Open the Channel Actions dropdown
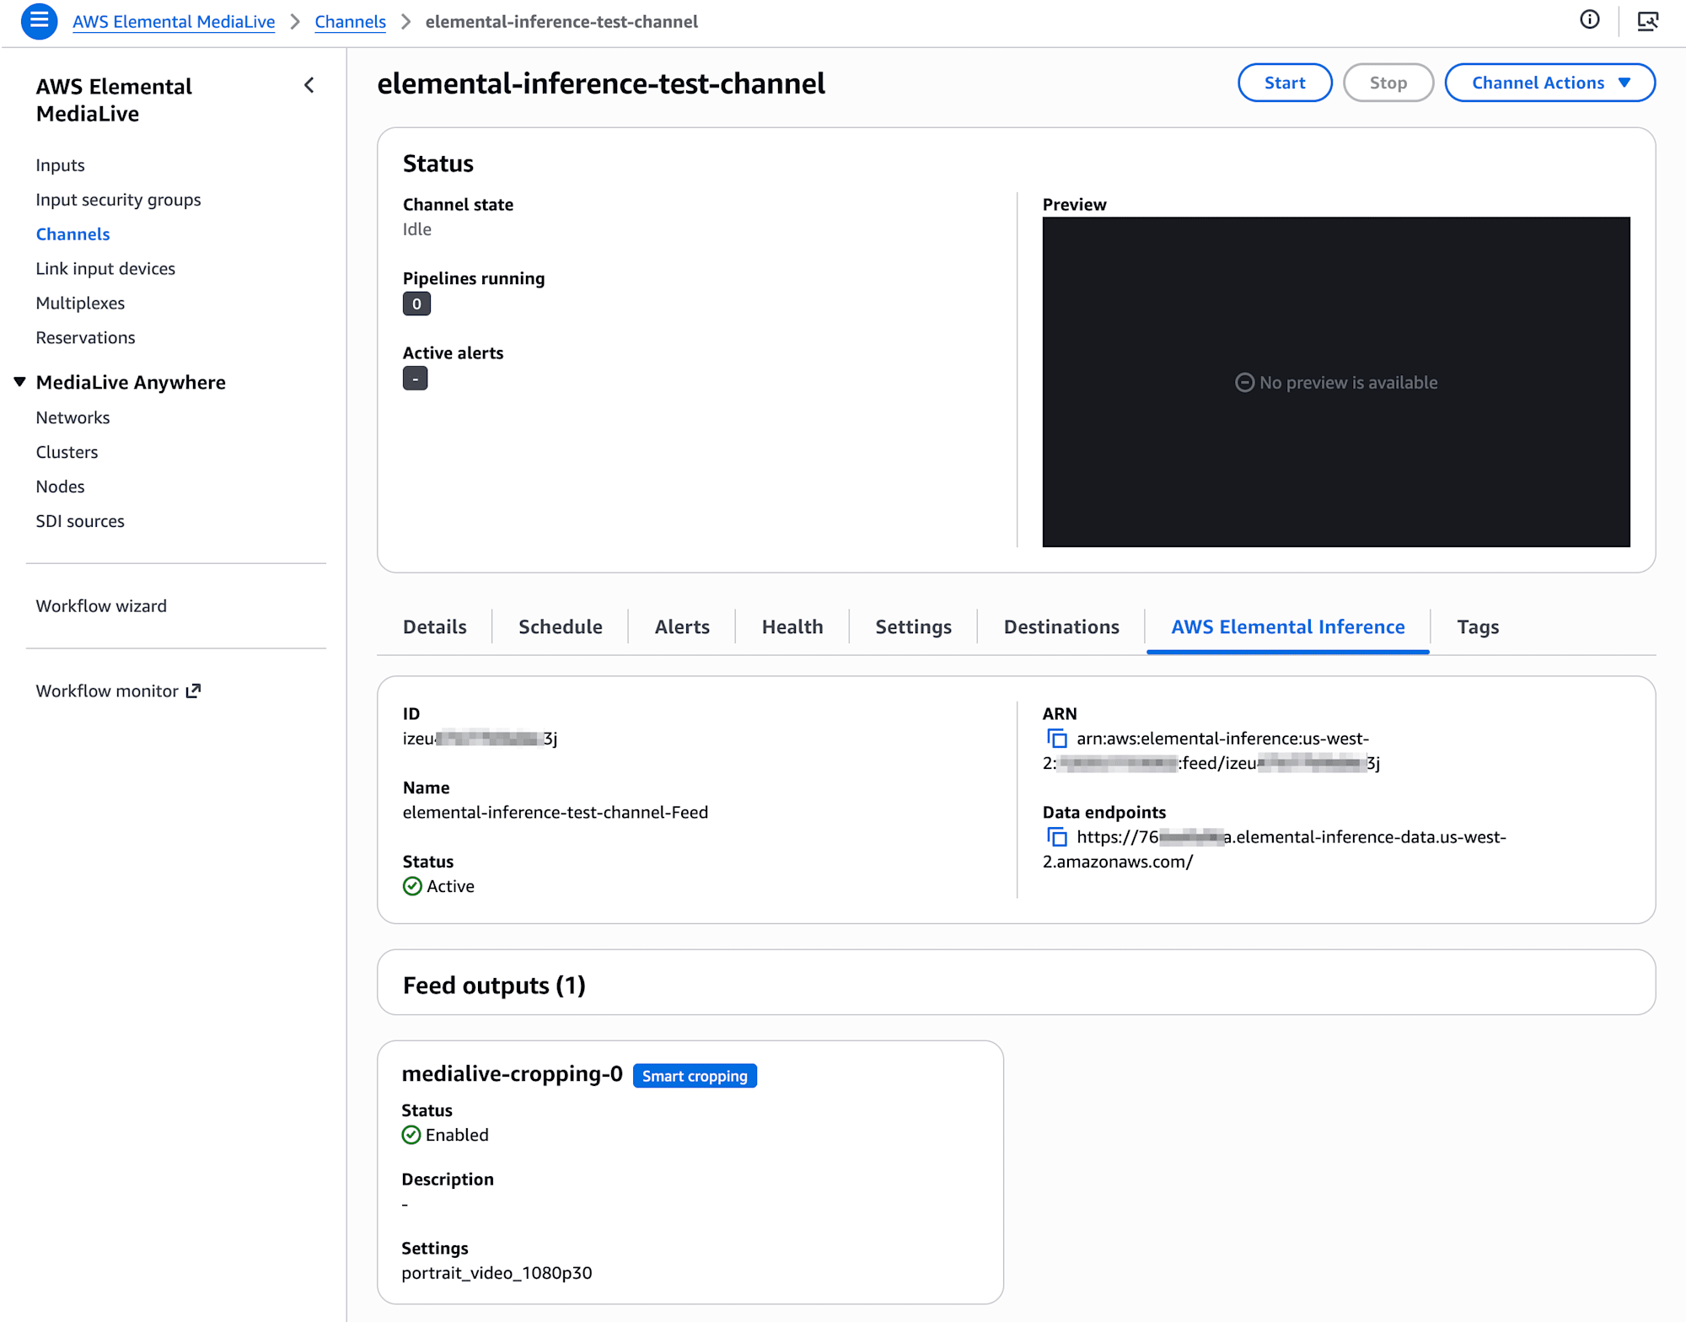Screen dimensions: 1686x1322 (x=1549, y=83)
